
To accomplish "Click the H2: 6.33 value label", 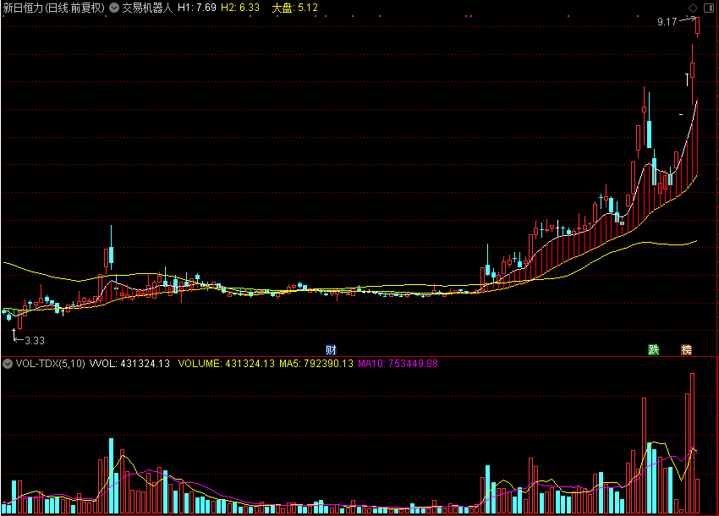I will point(240,8).
